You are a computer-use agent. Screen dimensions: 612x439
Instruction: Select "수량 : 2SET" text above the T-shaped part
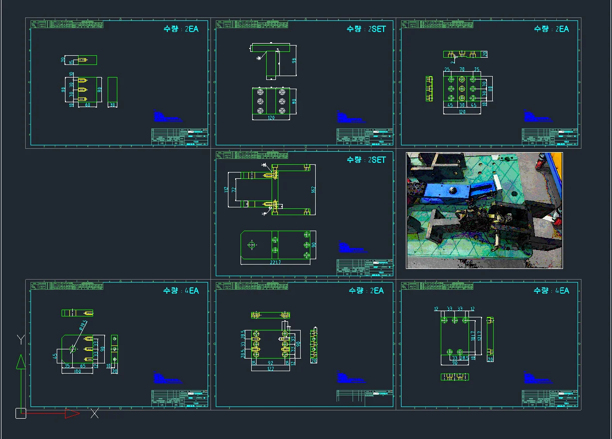point(366,29)
